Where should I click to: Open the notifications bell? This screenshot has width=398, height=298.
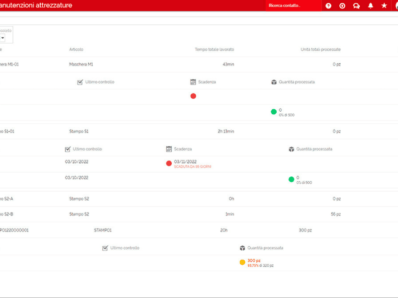point(370,6)
